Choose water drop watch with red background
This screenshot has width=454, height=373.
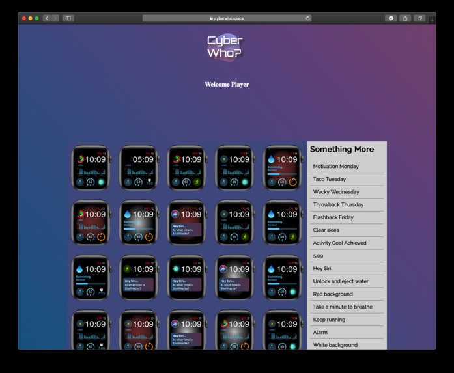point(283,167)
